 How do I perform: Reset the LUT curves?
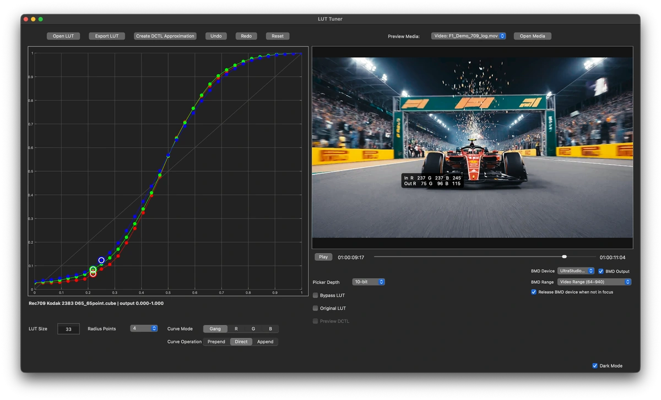pyautogui.click(x=278, y=36)
